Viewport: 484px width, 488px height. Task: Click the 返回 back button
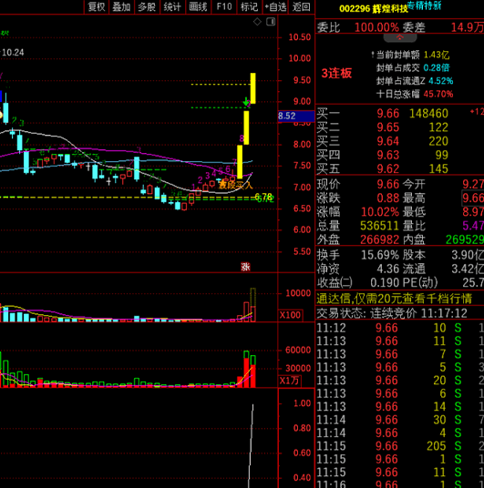(x=302, y=7)
